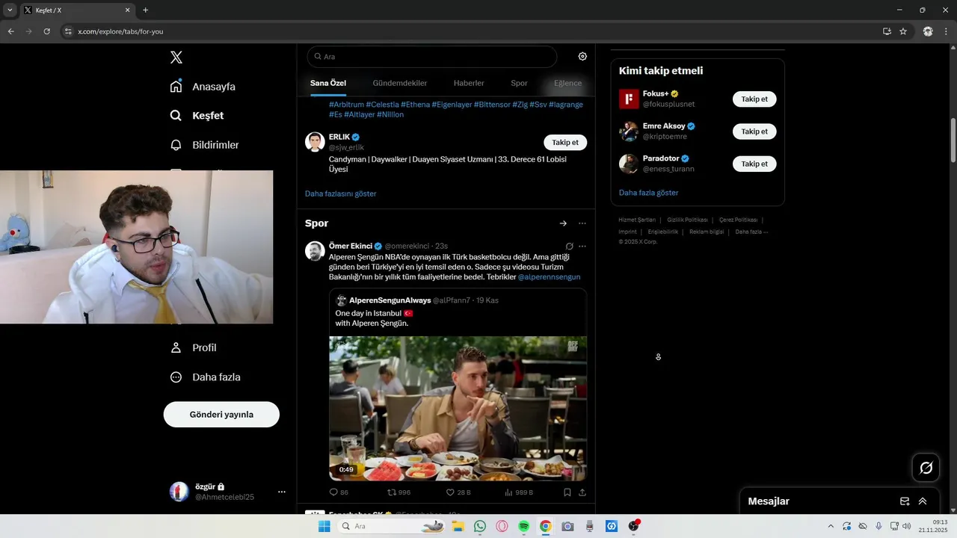Click the Ara search field on X
Image resolution: width=957 pixels, height=538 pixels.
tap(432, 57)
